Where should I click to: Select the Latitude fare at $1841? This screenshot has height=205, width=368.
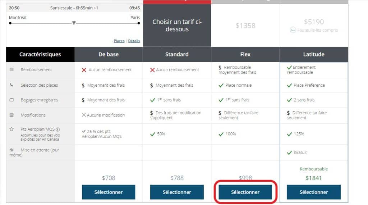click(314, 192)
